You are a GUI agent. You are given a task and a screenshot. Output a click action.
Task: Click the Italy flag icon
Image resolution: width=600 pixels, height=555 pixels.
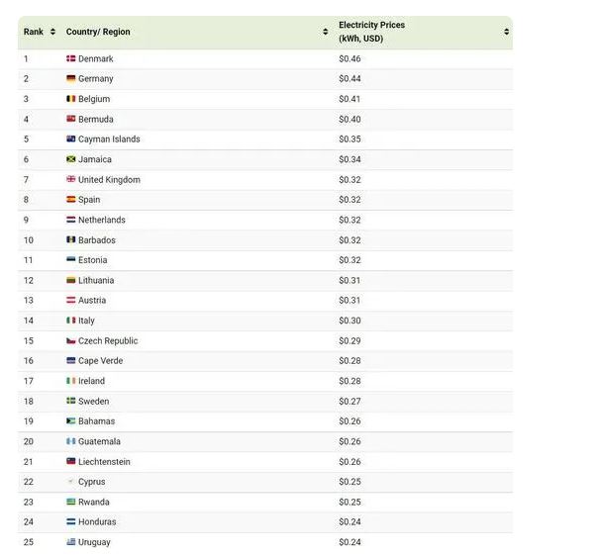pos(71,321)
